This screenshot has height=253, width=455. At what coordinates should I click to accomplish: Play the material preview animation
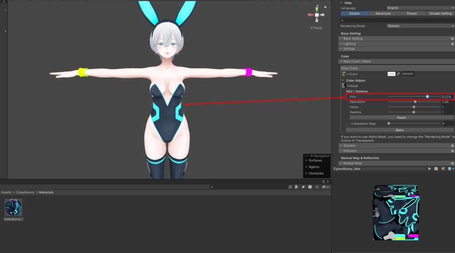point(429,169)
